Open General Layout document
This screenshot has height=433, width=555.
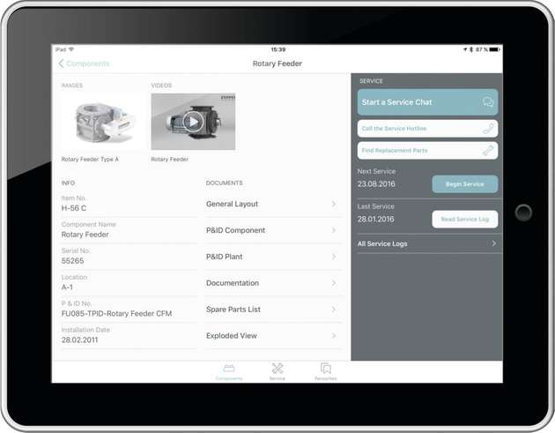(x=273, y=204)
